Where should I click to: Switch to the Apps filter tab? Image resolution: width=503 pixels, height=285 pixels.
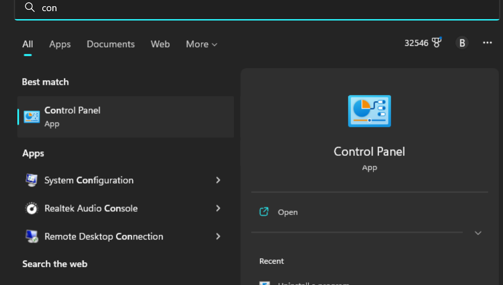point(60,44)
